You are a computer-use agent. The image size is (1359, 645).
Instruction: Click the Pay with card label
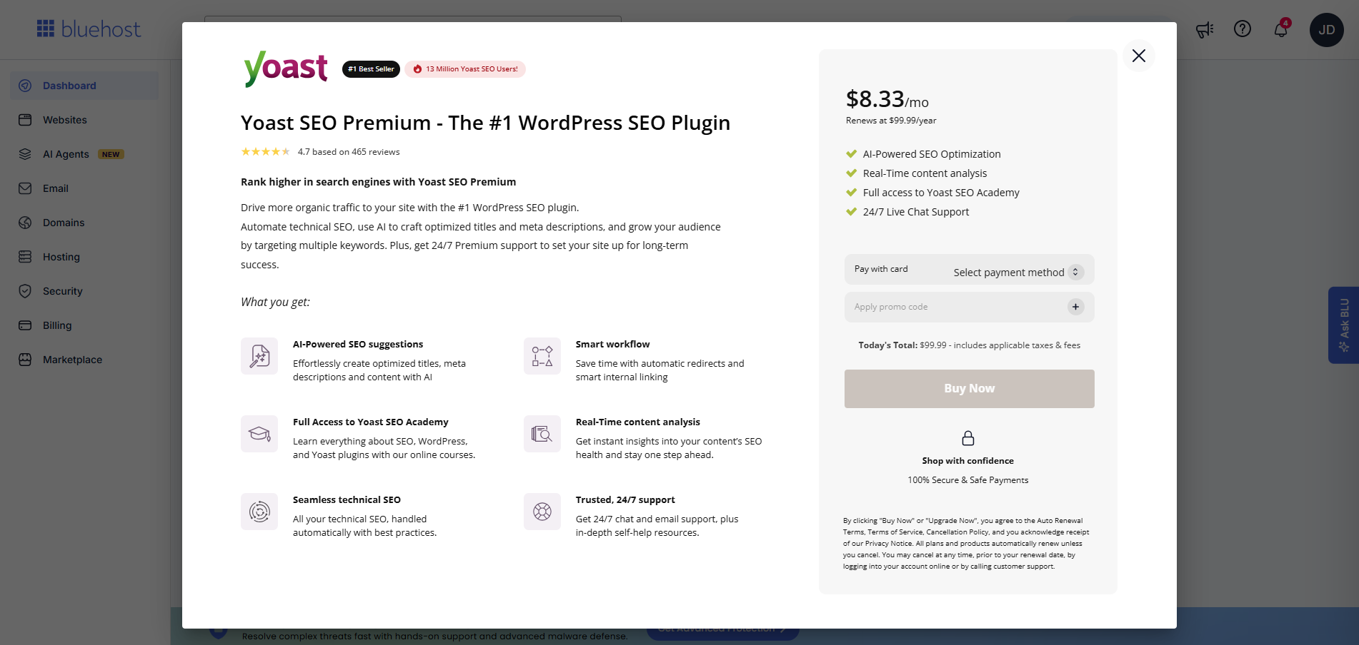881,269
